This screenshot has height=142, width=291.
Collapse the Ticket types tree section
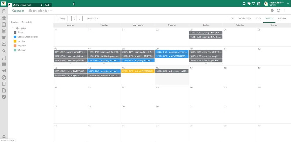tap(12, 28)
